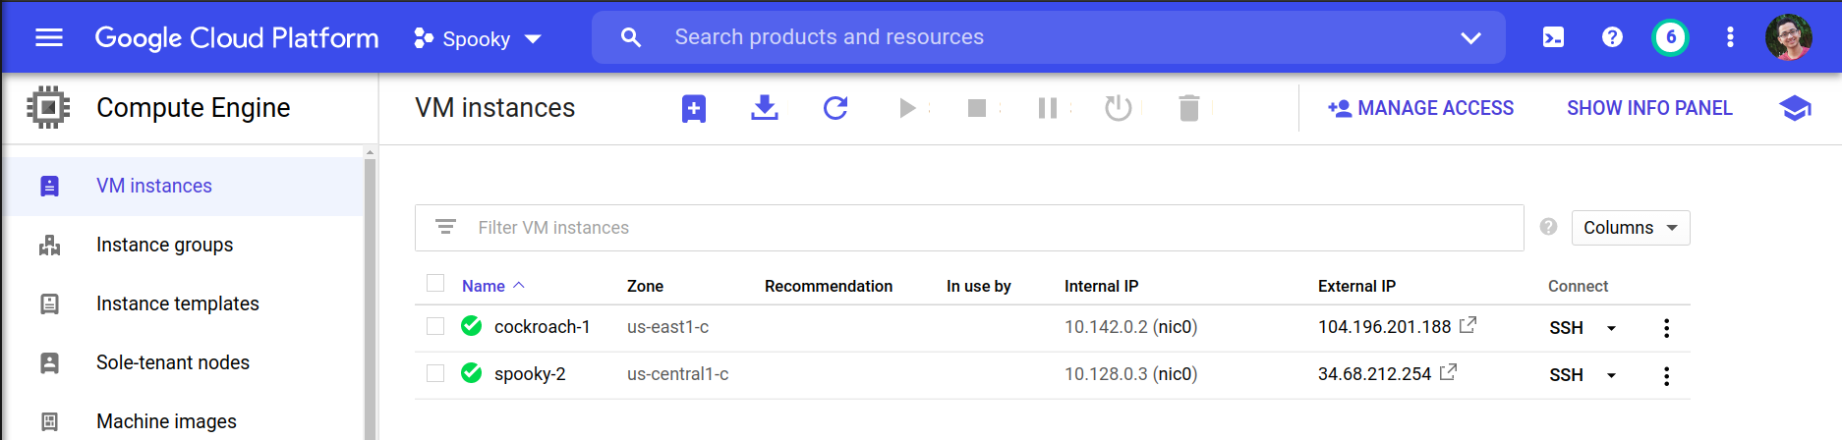
Task: Toggle the select-all instances checkbox
Action: click(435, 284)
